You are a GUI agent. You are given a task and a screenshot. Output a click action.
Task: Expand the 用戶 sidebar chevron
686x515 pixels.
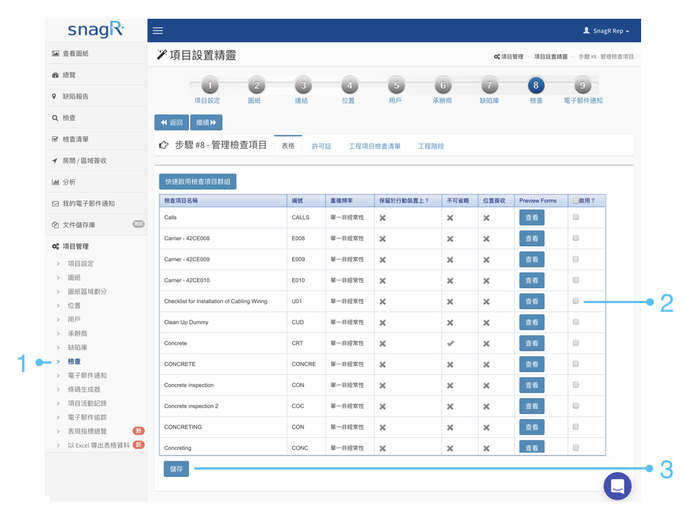point(58,320)
